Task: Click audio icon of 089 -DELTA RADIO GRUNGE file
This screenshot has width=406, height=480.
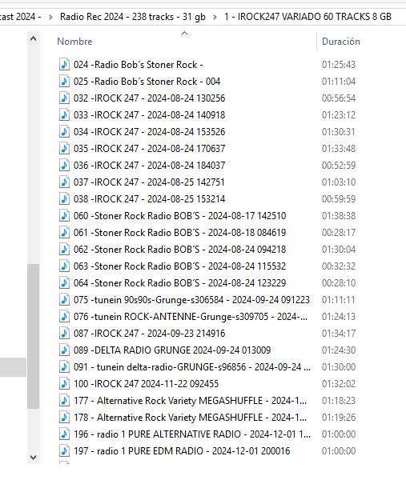Action: [x=64, y=350]
